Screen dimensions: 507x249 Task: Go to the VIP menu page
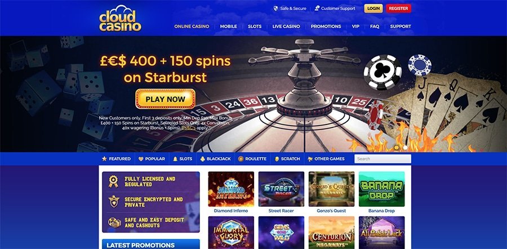tap(355, 26)
